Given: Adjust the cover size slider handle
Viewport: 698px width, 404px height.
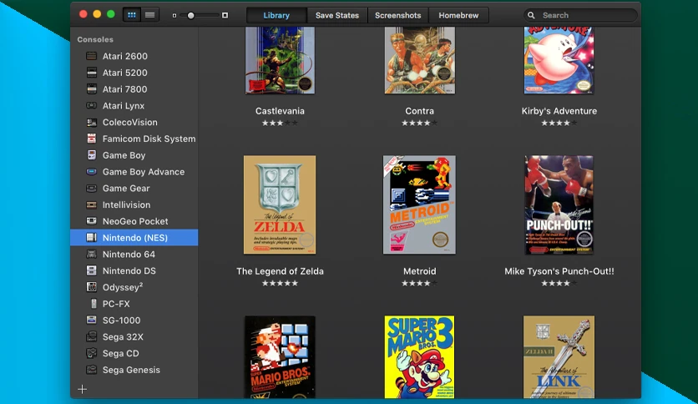Looking at the screenshot, I should [x=190, y=16].
